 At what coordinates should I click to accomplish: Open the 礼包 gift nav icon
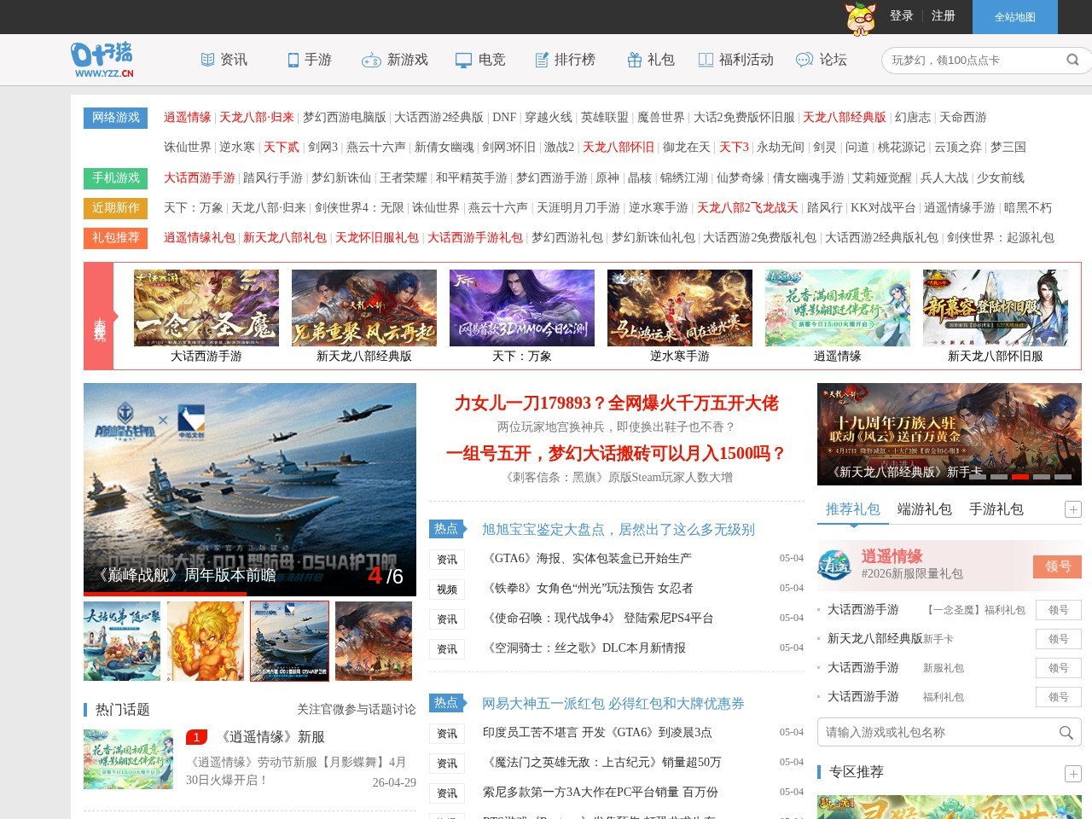coord(635,60)
